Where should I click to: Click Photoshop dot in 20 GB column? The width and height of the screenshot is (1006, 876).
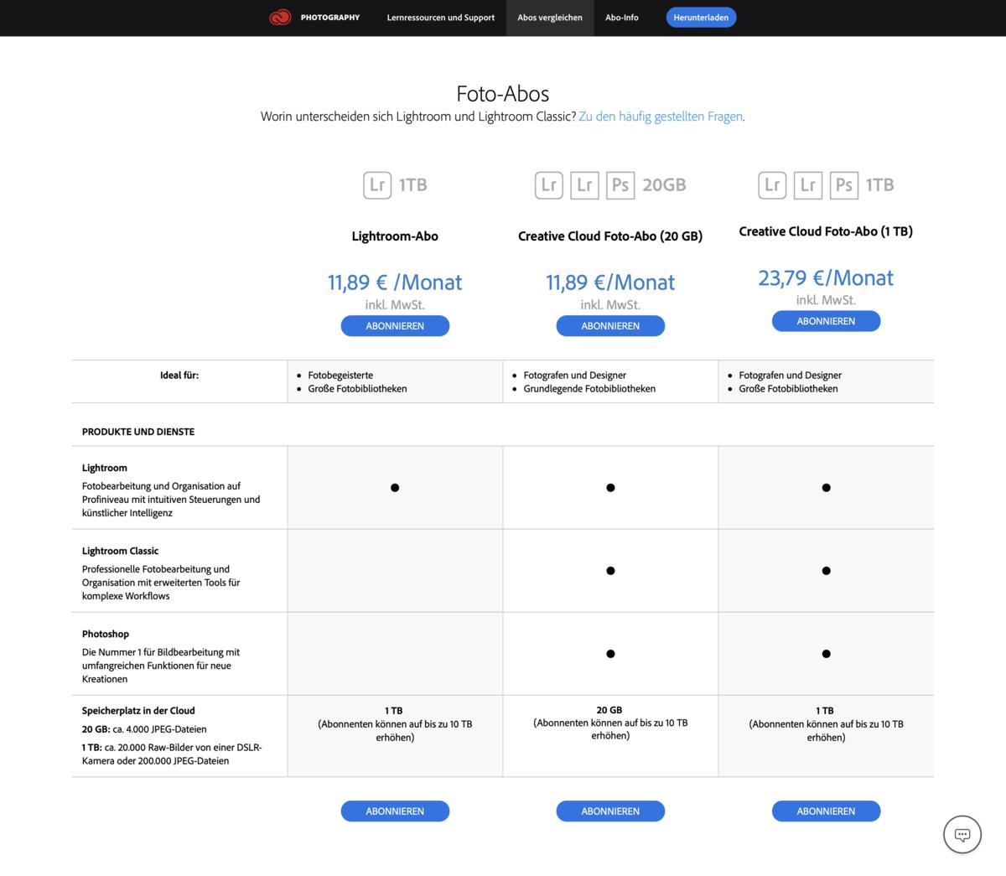click(610, 654)
